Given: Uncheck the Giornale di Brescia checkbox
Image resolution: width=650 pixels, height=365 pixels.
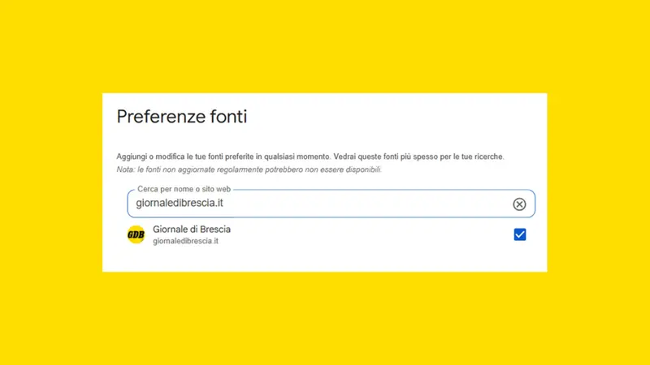Looking at the screenshot, I should [x=519, y=234].
